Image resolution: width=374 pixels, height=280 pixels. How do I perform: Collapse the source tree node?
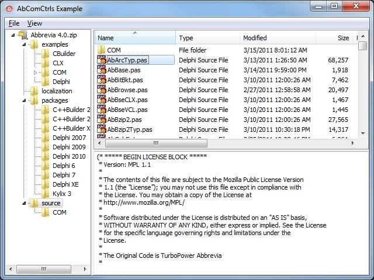(24, 203)
